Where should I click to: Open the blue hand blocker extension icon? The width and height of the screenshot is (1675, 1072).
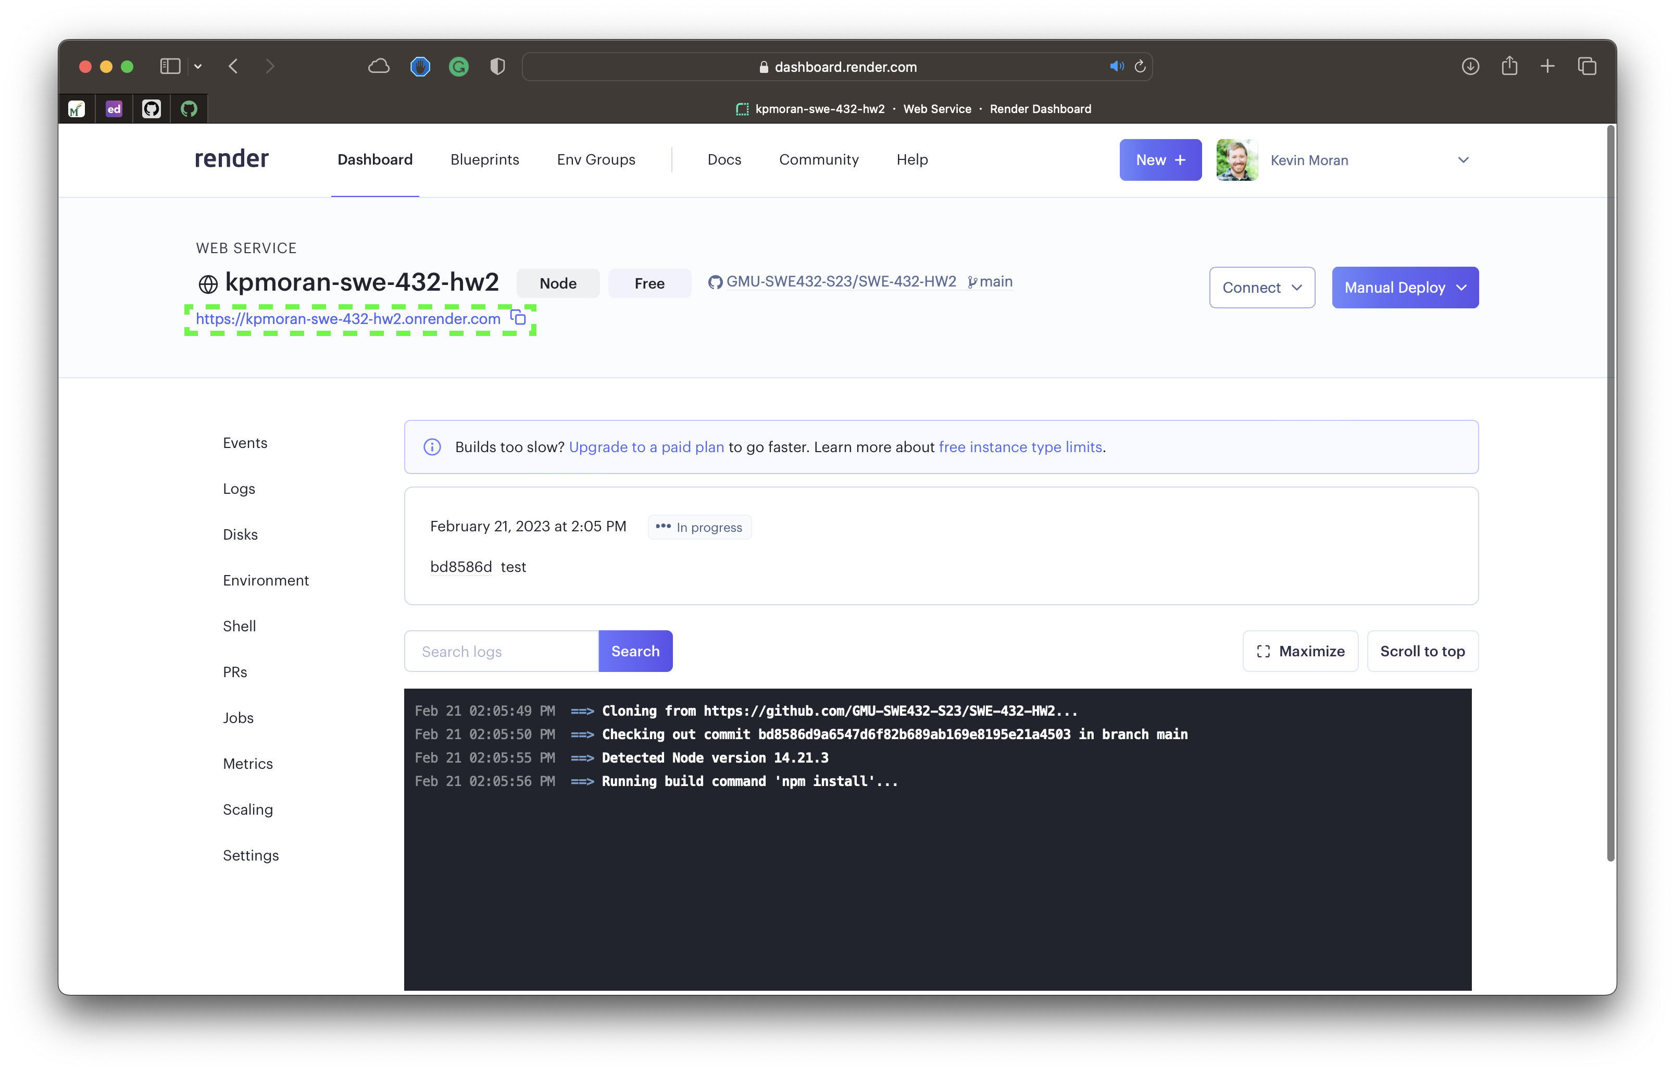click(x=420, y=66)
